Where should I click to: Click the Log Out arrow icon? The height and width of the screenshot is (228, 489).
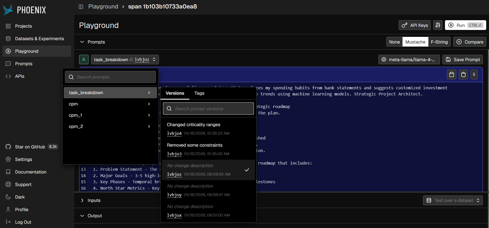(x=8, y=222)
